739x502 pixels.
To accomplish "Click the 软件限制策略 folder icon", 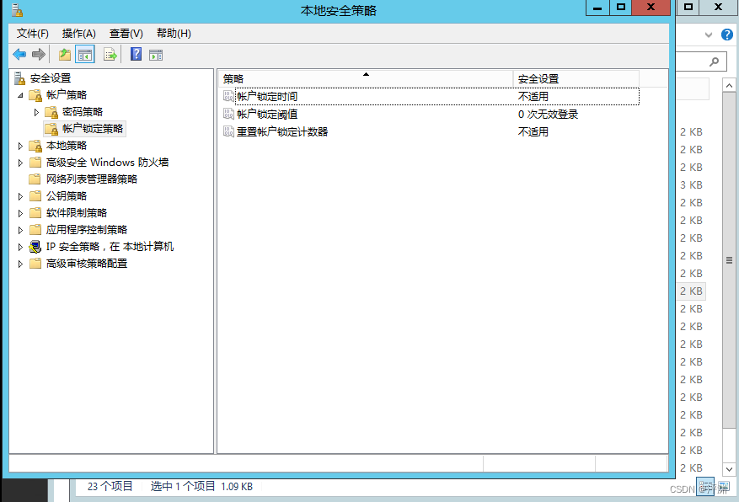I will 35,213.
